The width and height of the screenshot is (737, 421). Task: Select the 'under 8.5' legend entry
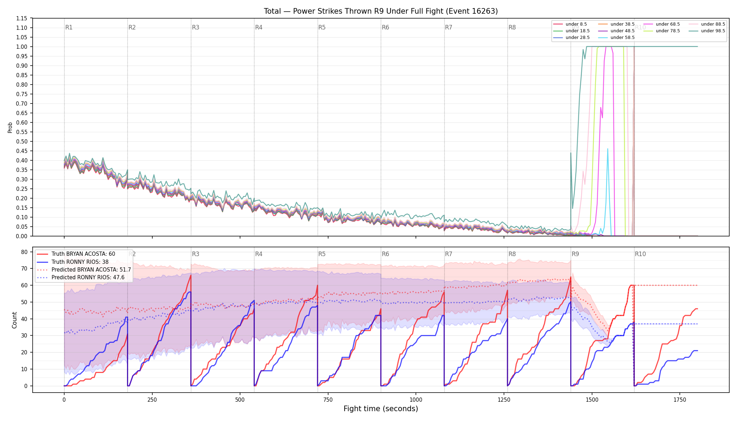[570, 24]
